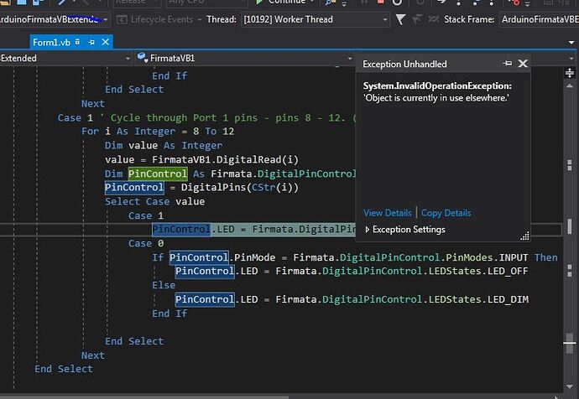The width and height of the screenshot is (579, 399).
Task: Click the exception message 'Object is currently in use elsewhere.'
Action: (x=436, y=98)
